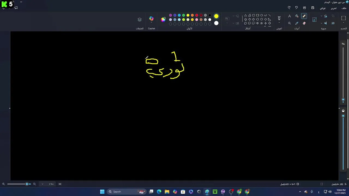The width and height of the screenshot is (349, 196).
Task: Open the ملف (File) menu
Action: [x=344, y=8]
